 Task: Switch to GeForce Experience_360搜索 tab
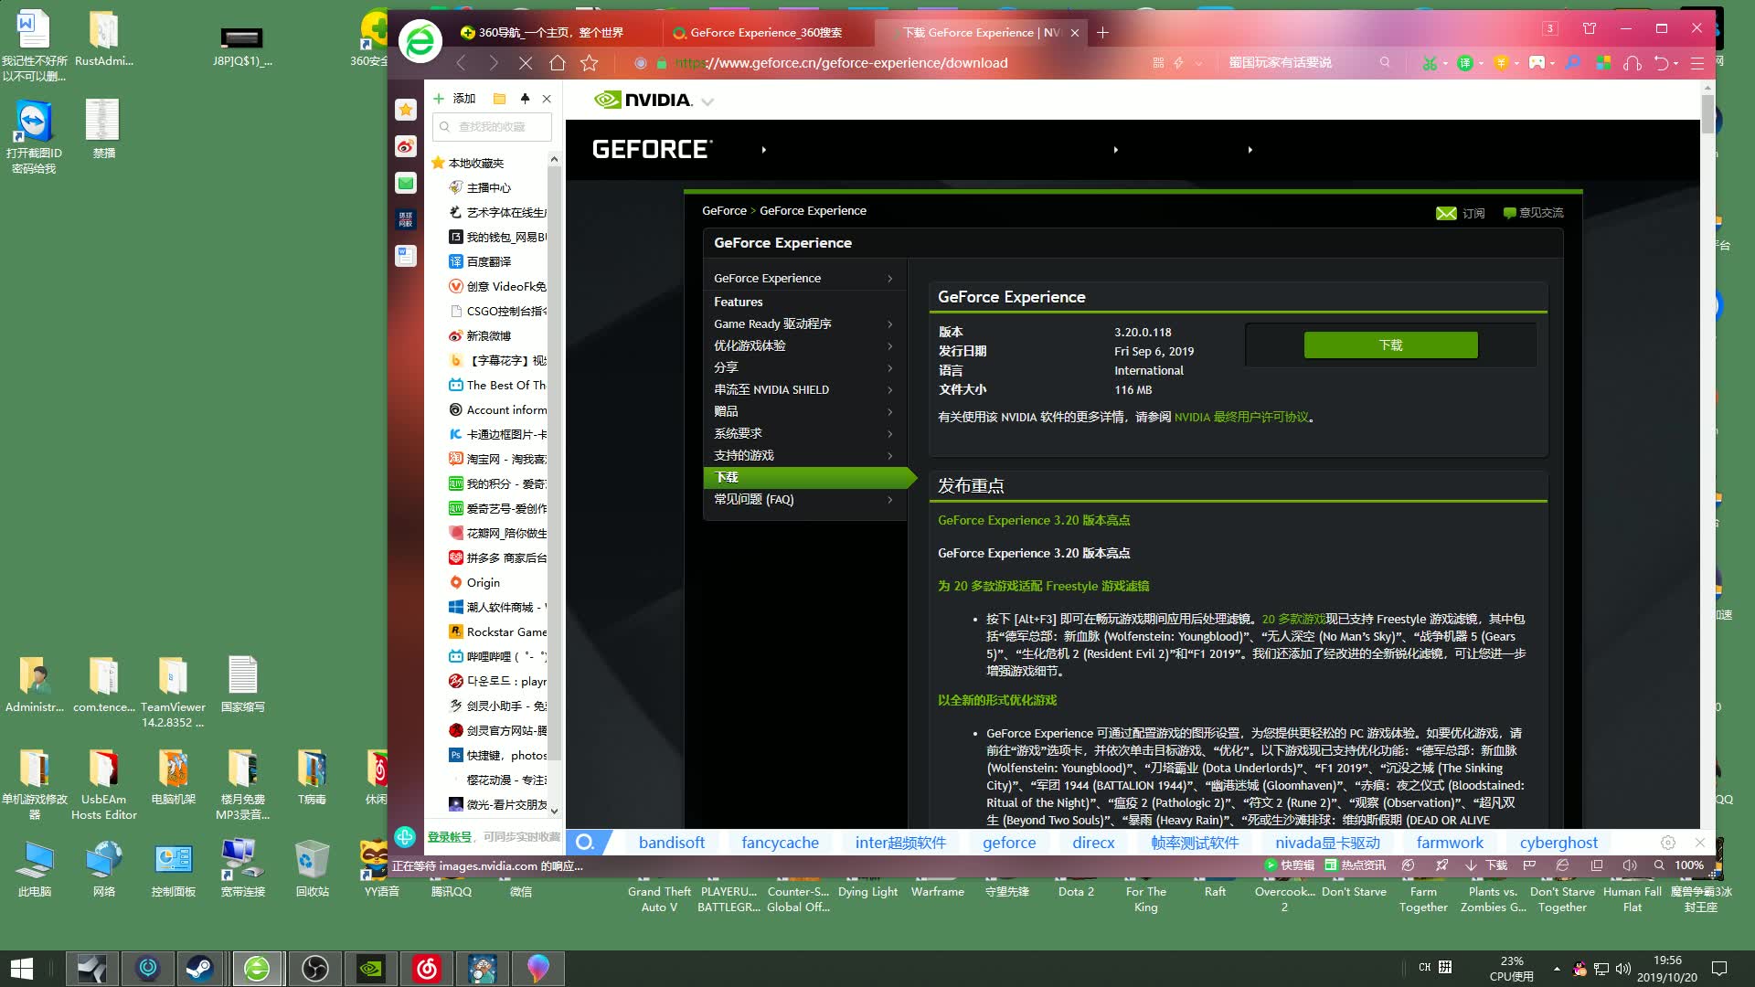coord(766,33)
